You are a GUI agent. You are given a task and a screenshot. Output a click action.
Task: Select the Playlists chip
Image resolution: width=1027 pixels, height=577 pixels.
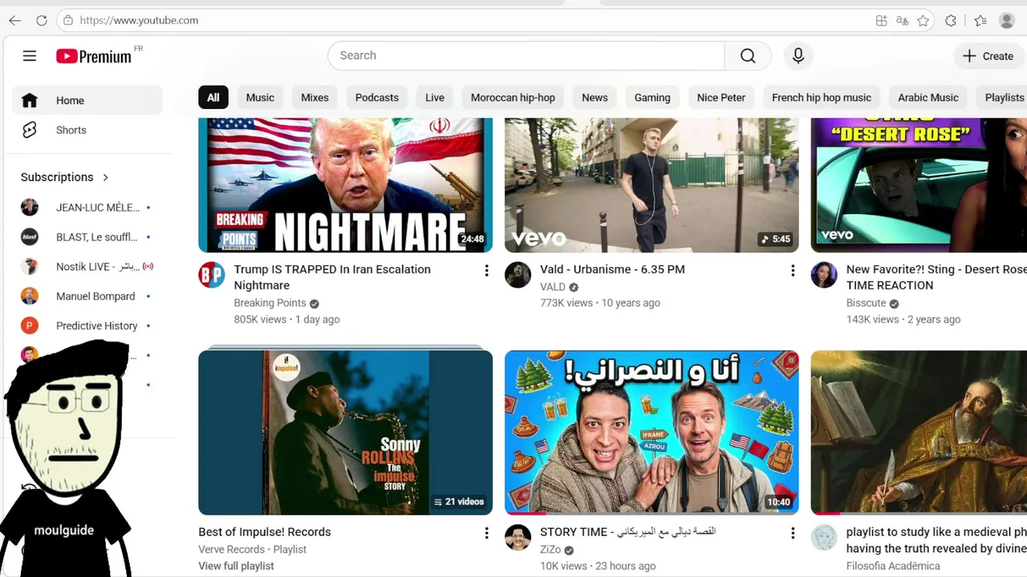click(1003, 98)
